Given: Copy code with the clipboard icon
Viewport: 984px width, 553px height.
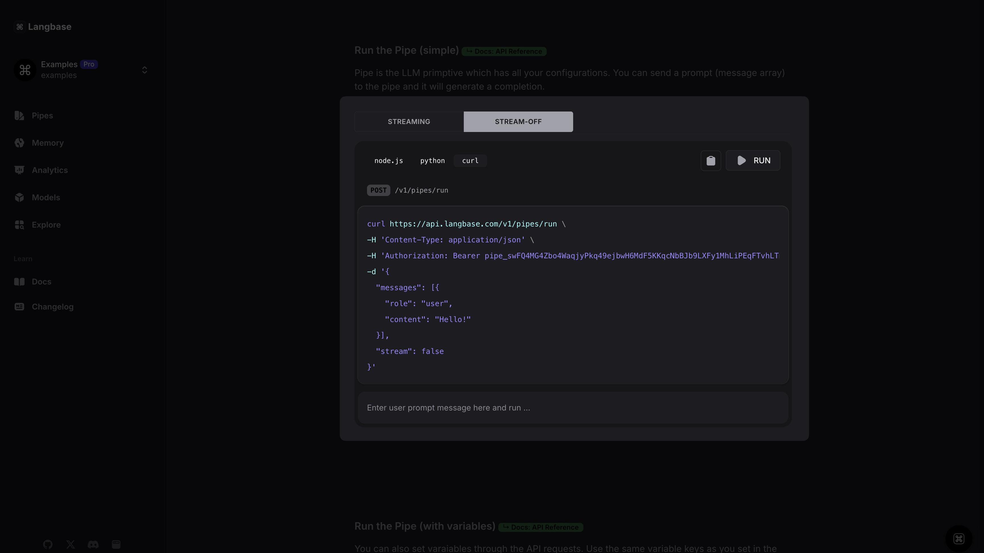Looking at the screenshot, I should 711,161.
